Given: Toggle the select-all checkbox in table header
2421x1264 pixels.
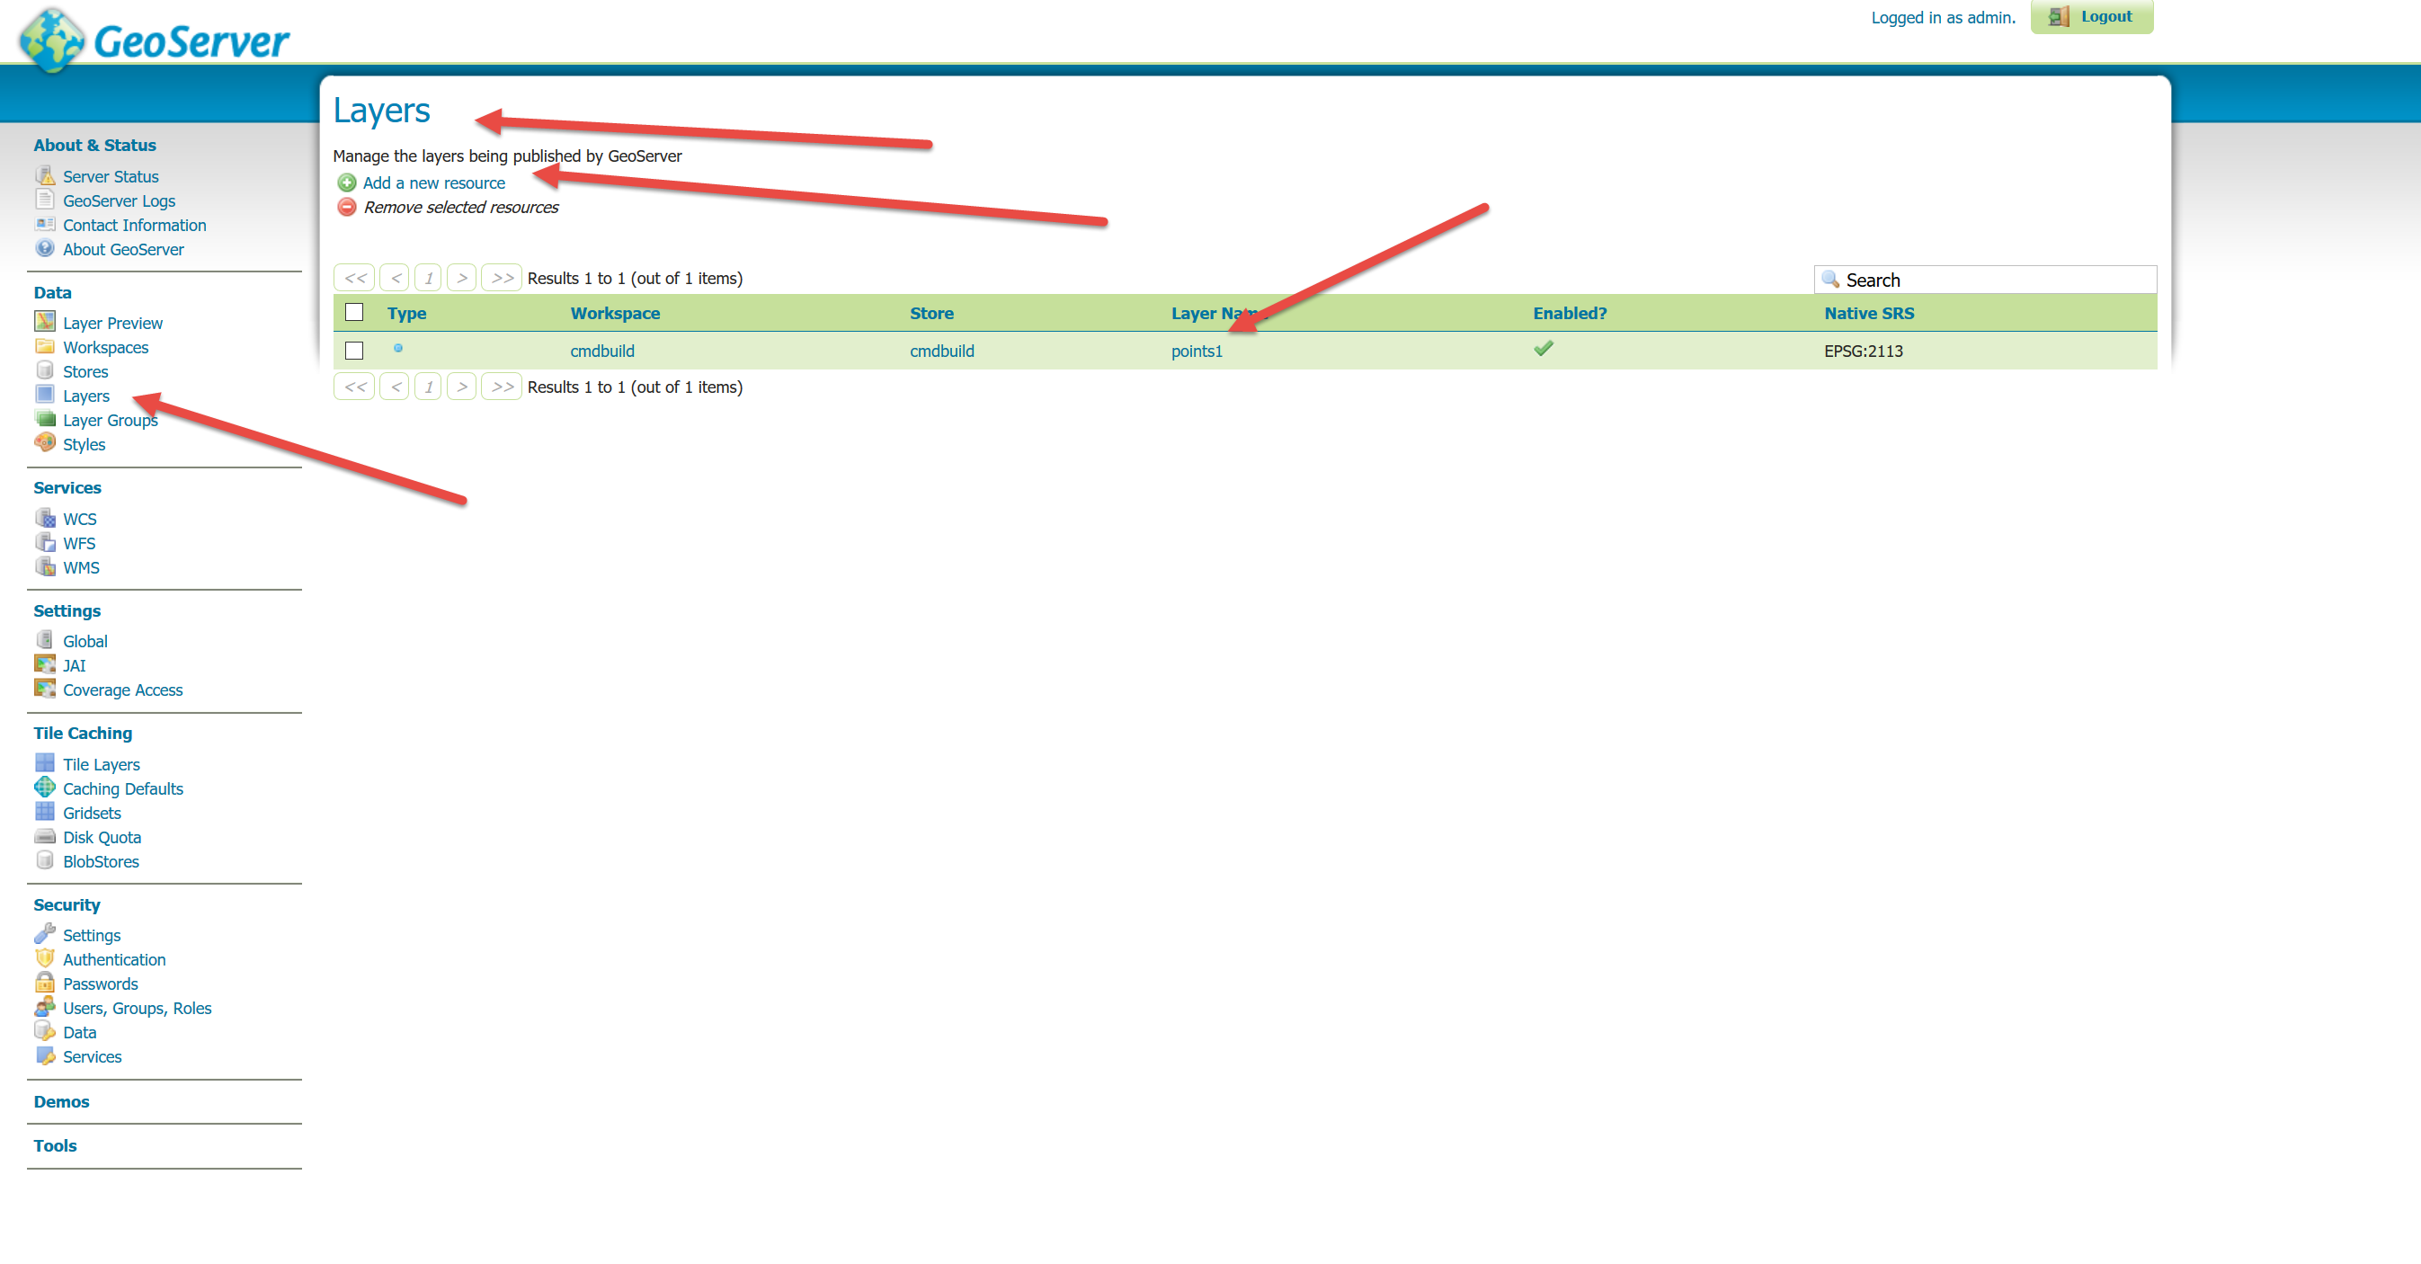Looking at the screenshot, I should pyautogui.click(x=354, y=313).
